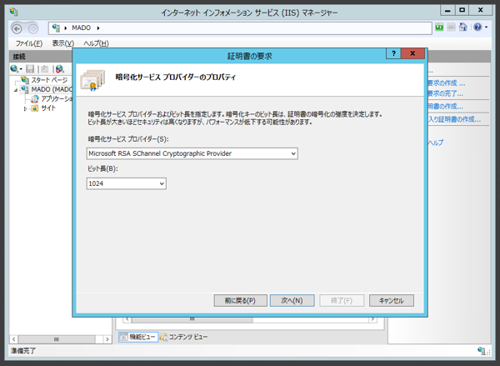Open the ファイル(F) menu

[29, 43]
